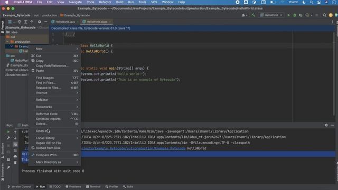The image size is (338, 190).
Task: Toggle the Project tool window side tab
Action: (x=2, y=27)
